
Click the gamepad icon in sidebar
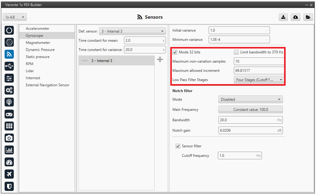coord(9,114)
